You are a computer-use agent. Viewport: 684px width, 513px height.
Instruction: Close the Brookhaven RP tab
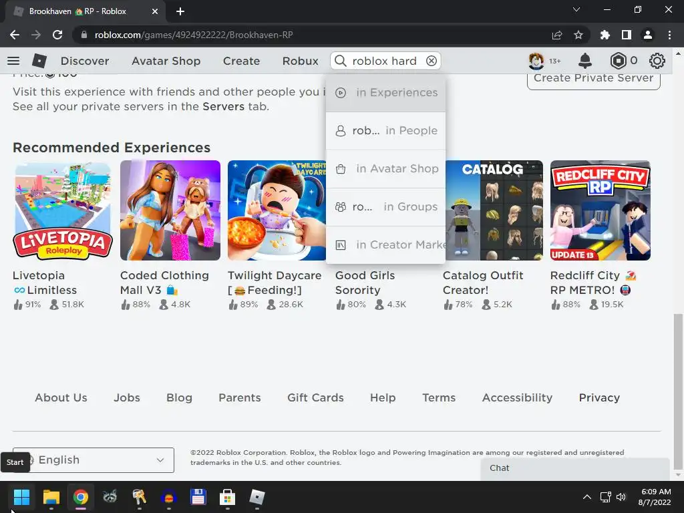click(x=155, y=11)
